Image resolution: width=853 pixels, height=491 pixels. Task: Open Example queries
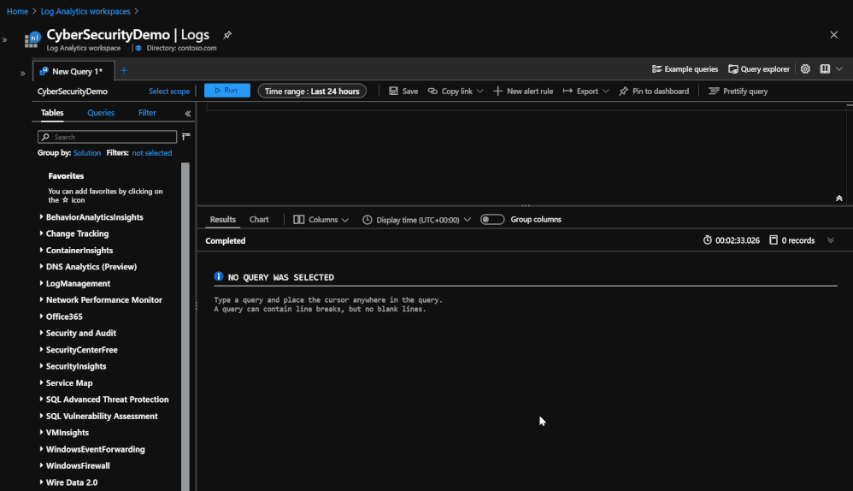click(x=685, y=69)
